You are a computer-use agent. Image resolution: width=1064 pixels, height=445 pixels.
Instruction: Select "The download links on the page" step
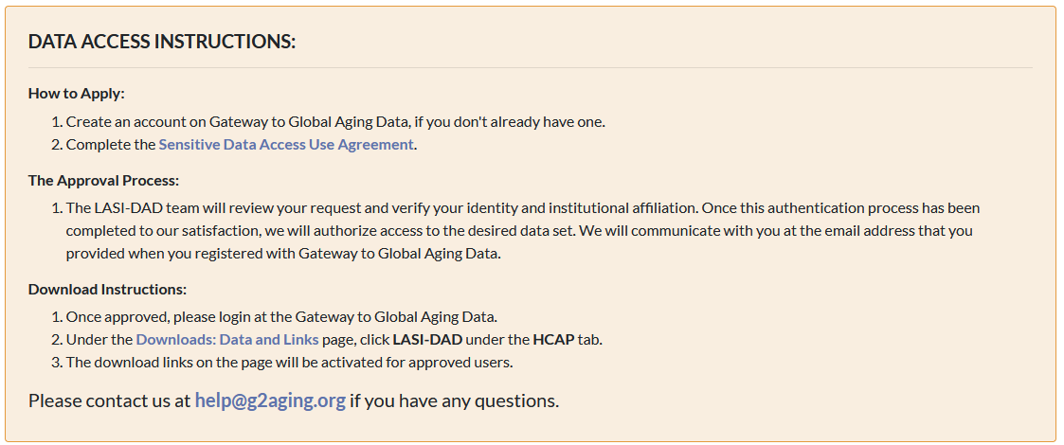tap(289, 362)
